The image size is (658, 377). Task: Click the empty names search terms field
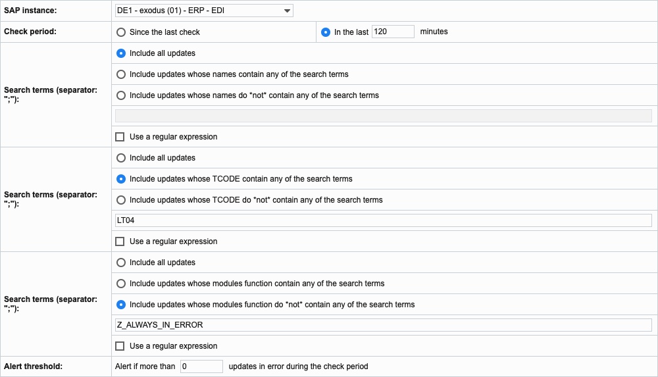tap(383, 116)
